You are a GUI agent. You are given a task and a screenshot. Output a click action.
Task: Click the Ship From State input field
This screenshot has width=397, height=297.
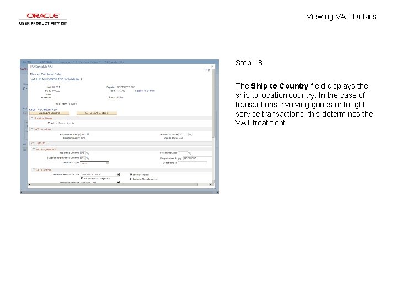tap(183, 134)
